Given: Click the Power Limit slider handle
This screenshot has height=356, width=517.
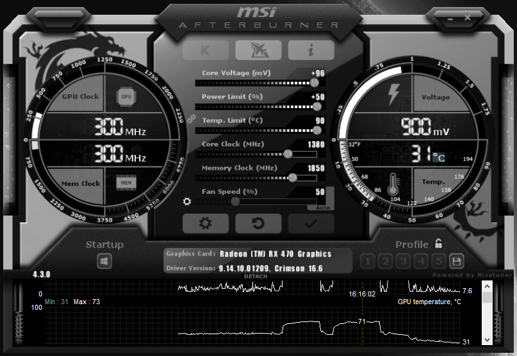Looking at the screenshot, I should pos(317,106).
